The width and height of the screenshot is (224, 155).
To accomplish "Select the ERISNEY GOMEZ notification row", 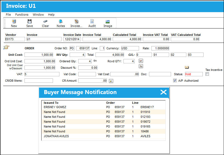I will [x=104, y=107].
